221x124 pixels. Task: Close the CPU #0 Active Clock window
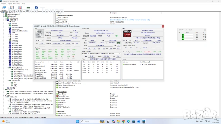(x=205, y=30)
